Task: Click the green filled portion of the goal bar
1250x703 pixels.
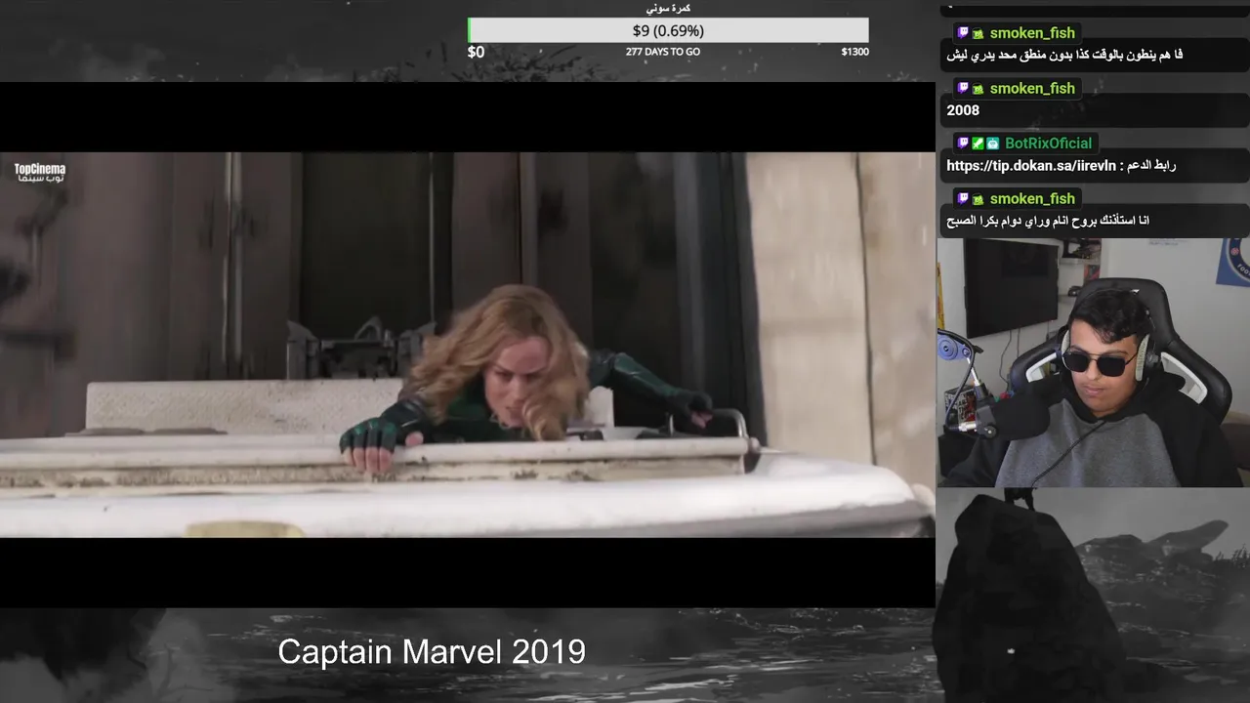Action: click(470, 31)
